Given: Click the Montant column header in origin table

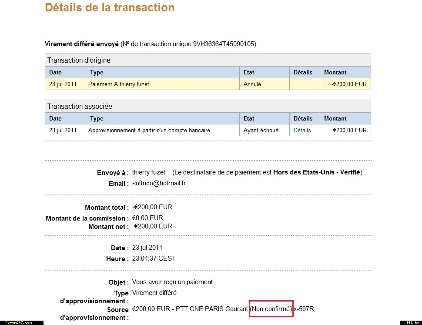Looking at the screenshot, I should [335, 72].
